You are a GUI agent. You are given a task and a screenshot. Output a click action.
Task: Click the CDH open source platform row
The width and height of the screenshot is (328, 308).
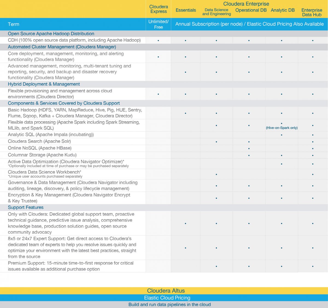click(74, 40)
